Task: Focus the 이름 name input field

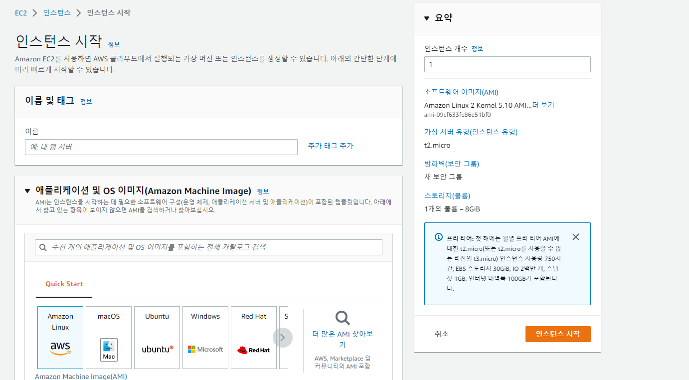Action: click(x=161, y=147)
